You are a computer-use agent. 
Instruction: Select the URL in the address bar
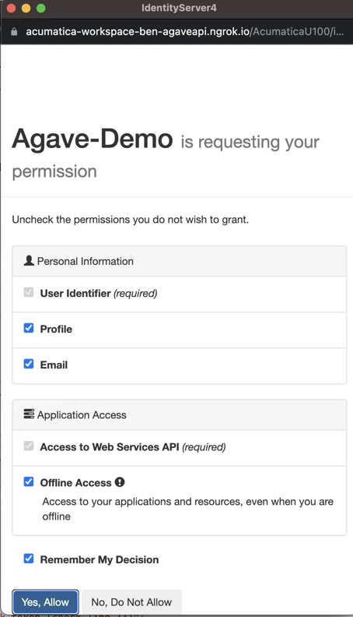(184, 31)
